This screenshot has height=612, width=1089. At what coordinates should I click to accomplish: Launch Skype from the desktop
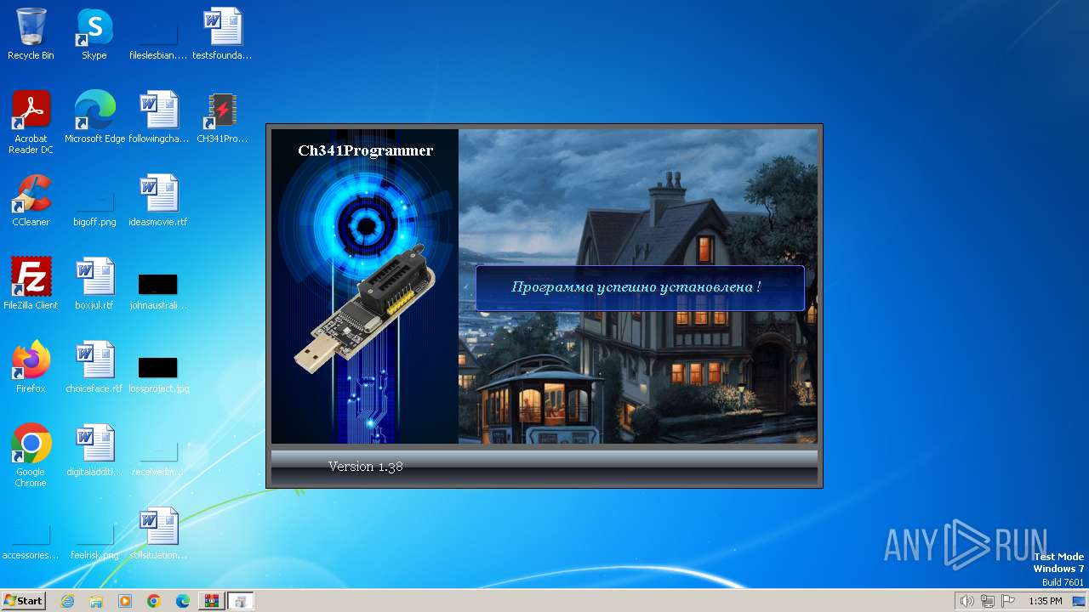point(94,34)
